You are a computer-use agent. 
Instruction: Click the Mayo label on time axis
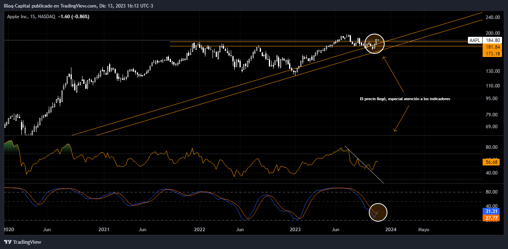click(424, 230)
